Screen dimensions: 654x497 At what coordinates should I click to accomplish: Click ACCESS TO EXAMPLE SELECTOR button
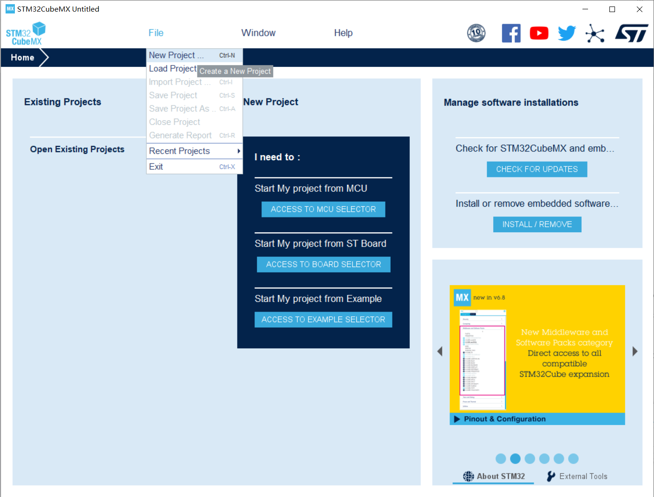(x=323, y=320)
